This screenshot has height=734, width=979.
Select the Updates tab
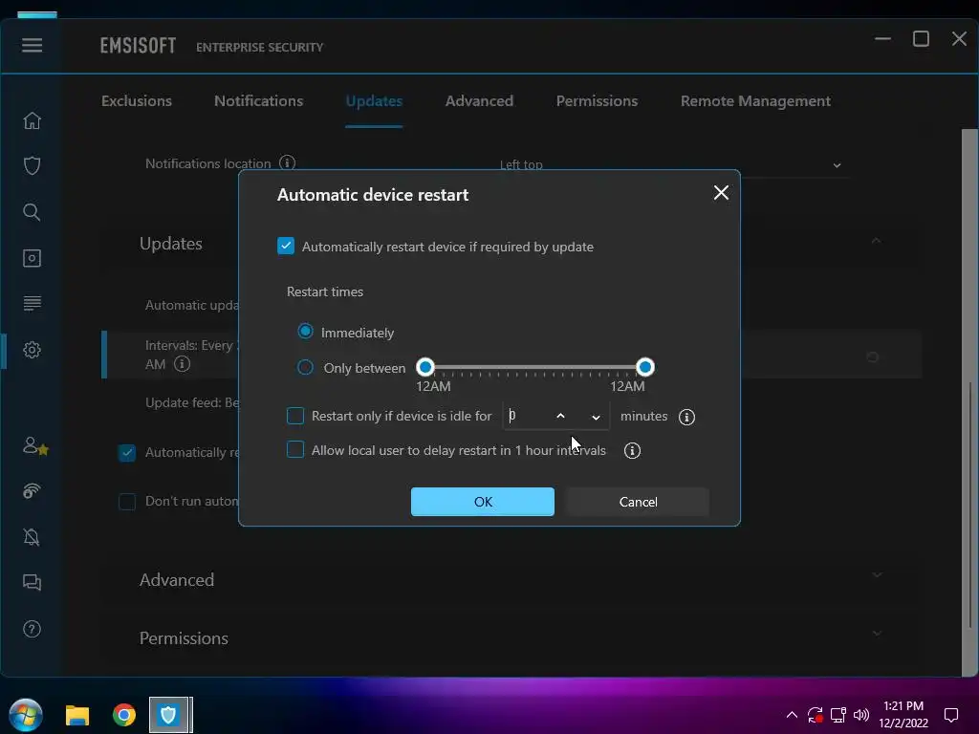[374, 101]
